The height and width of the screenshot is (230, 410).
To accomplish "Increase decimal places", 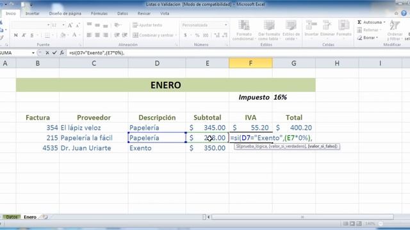I will tap(217, 35).
